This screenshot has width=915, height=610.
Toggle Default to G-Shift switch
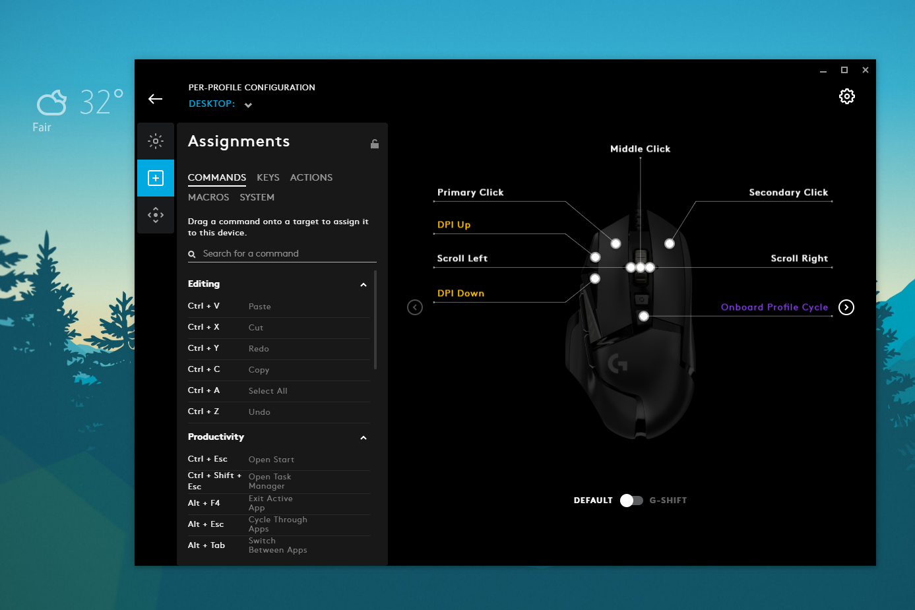631,501
